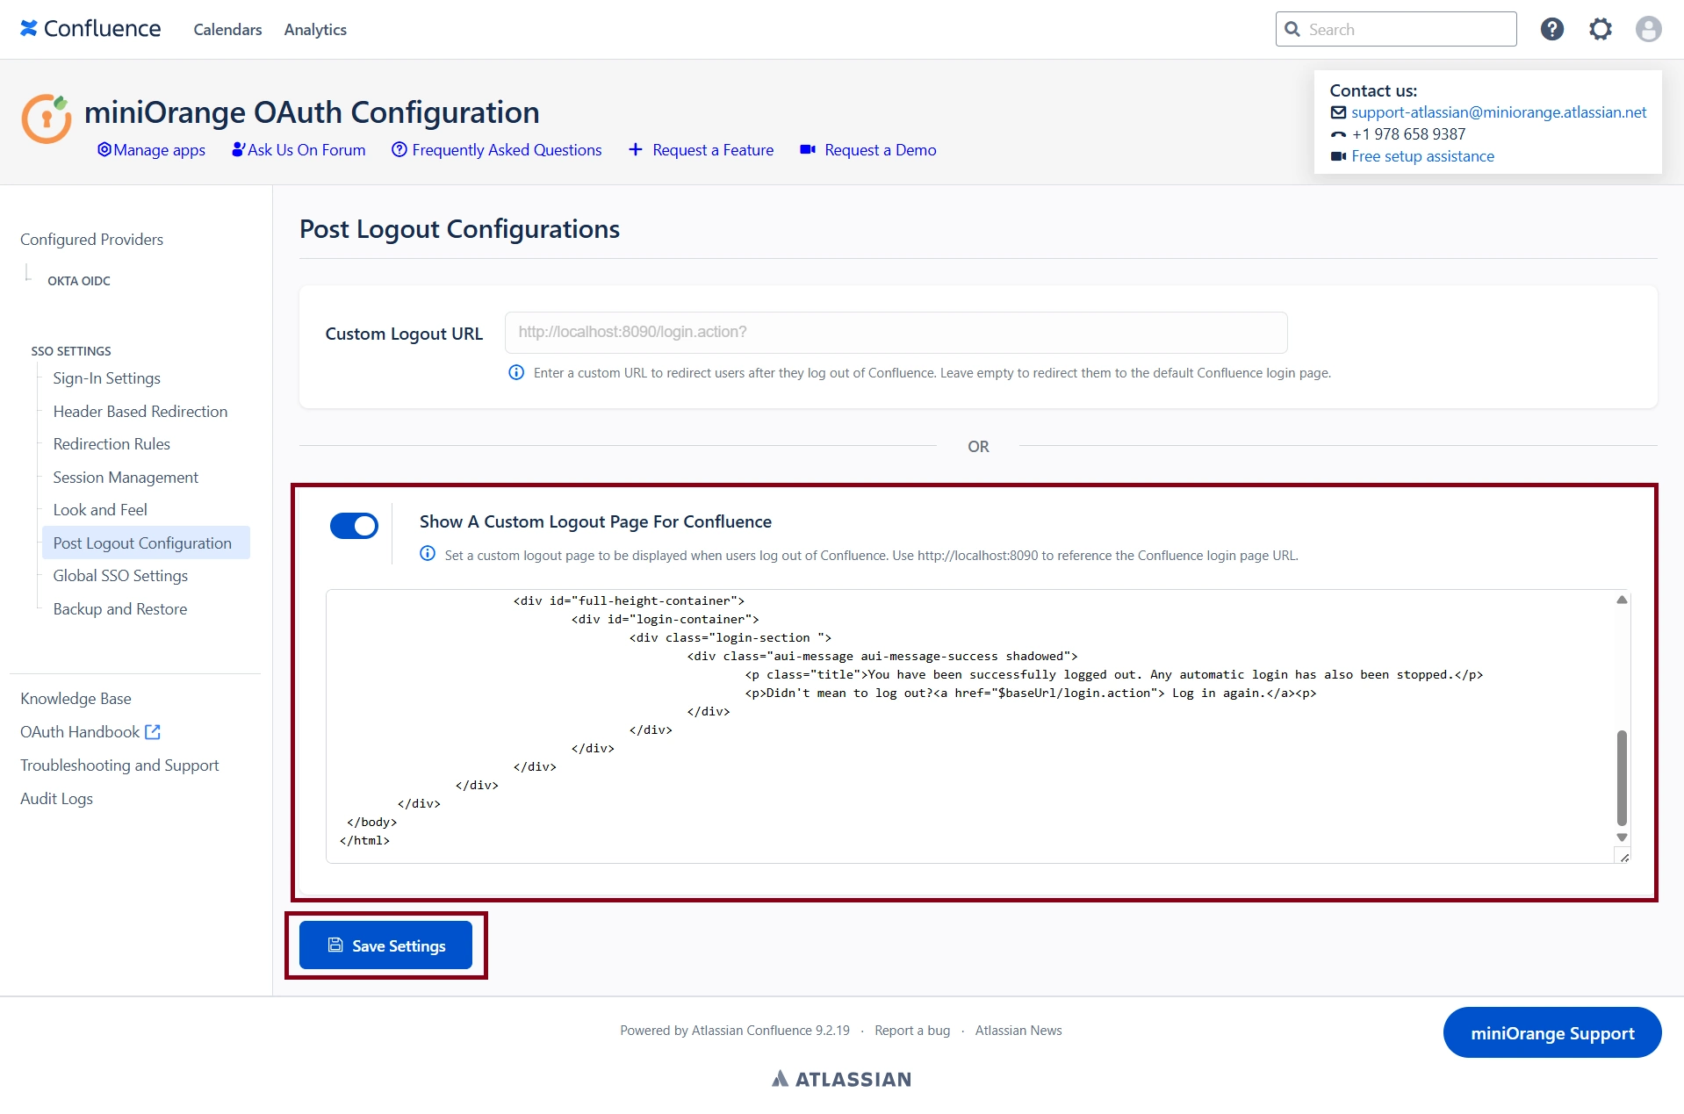Click the video camera icon beside Free setup assistance

coord(1338,156)
